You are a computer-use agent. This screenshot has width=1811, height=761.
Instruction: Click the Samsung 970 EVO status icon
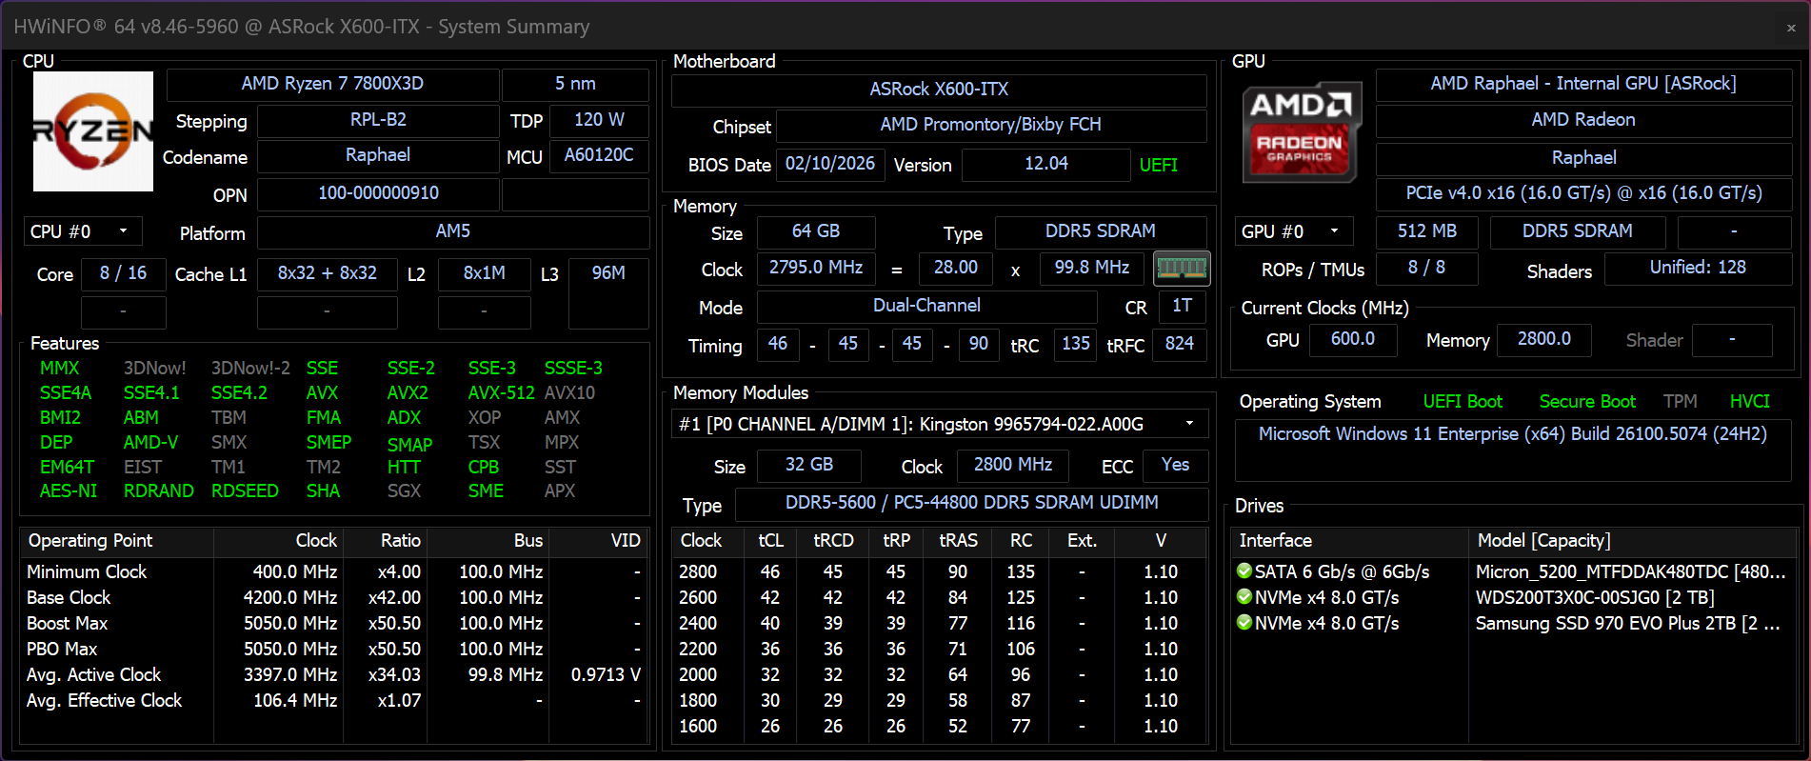pyautogui.click(x=1244, y=623)
